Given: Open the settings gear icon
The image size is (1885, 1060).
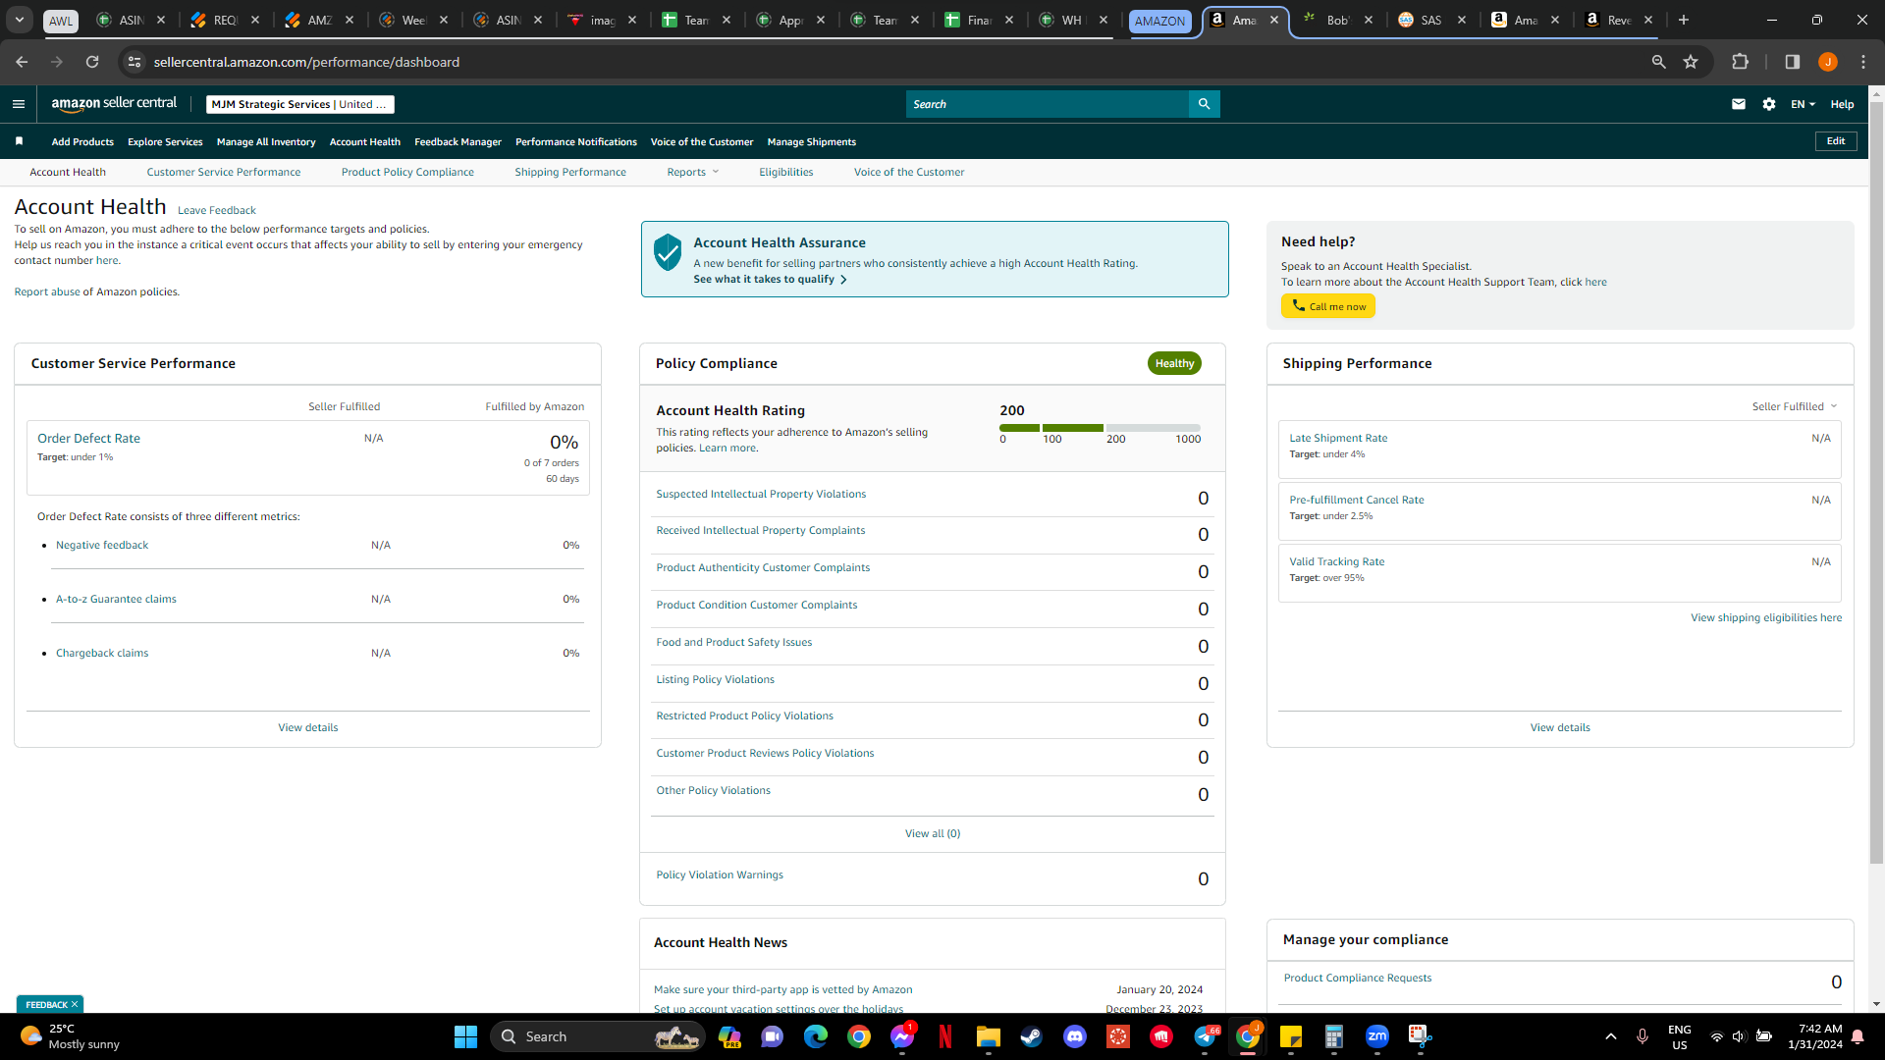Looking at the screenshot, I should click(x=1769, y=104).
